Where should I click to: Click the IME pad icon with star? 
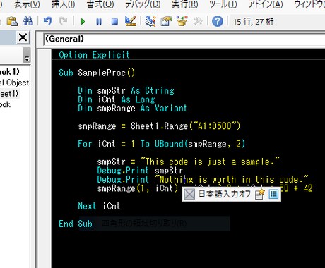pyautogui.click(x=260, y=194)
